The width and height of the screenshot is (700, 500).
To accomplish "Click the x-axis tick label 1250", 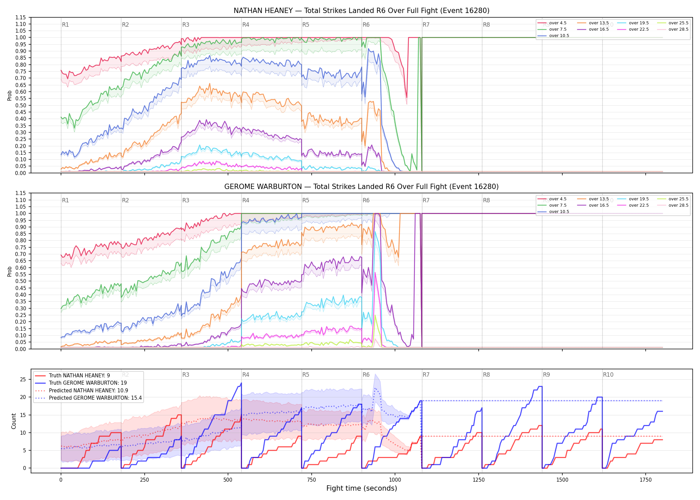I will (x=479, y=480).
